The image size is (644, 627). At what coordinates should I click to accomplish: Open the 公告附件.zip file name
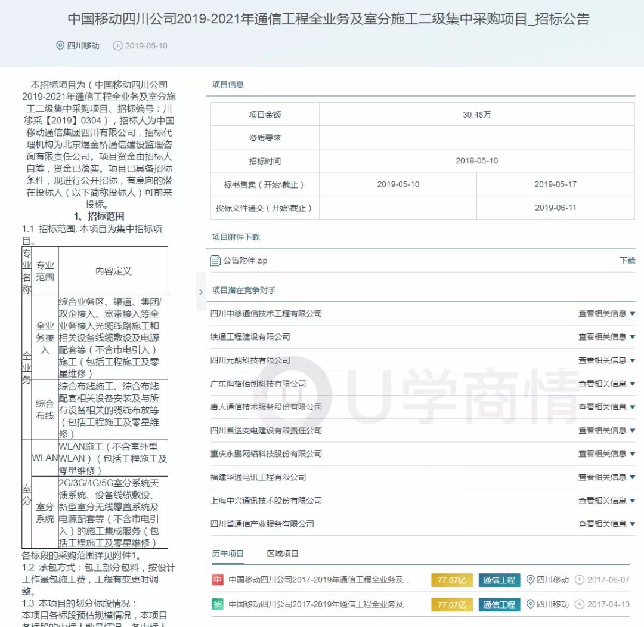pos(245,261)
